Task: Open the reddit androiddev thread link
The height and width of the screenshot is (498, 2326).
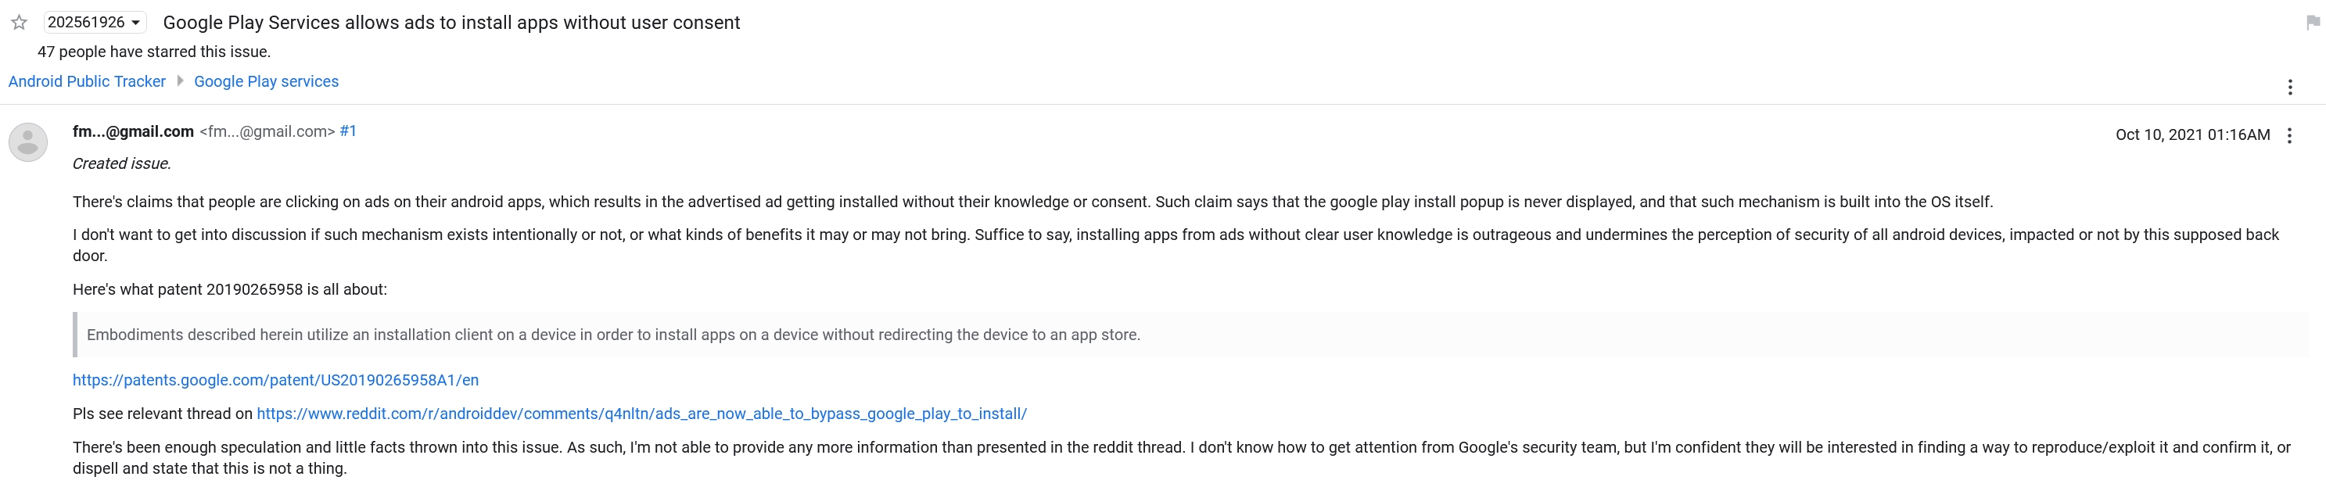Action: (641, 414)
